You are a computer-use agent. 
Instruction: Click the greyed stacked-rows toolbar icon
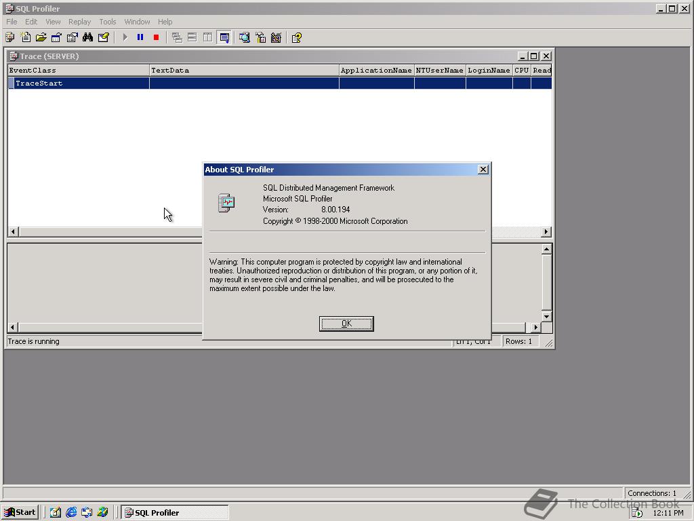click(x=192, y=38)
